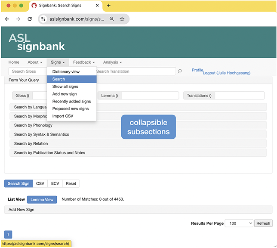Open a new browser tab with plus

click(109, 6)
